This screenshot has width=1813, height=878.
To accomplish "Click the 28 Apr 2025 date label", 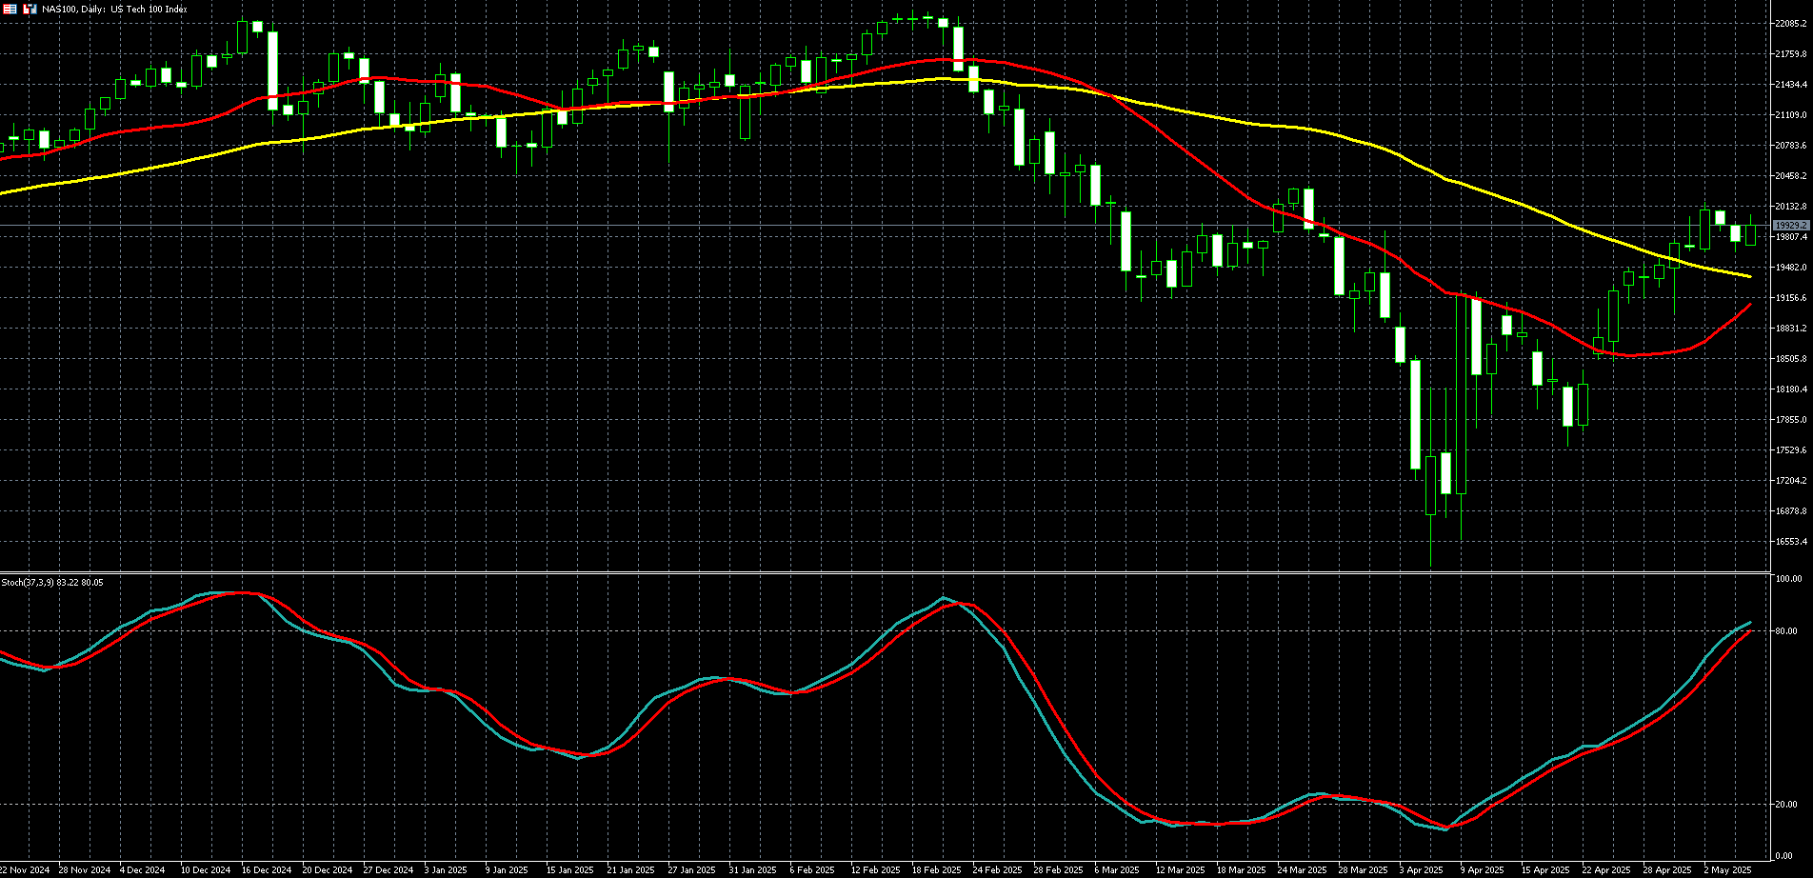I will tap(1667, 870).
